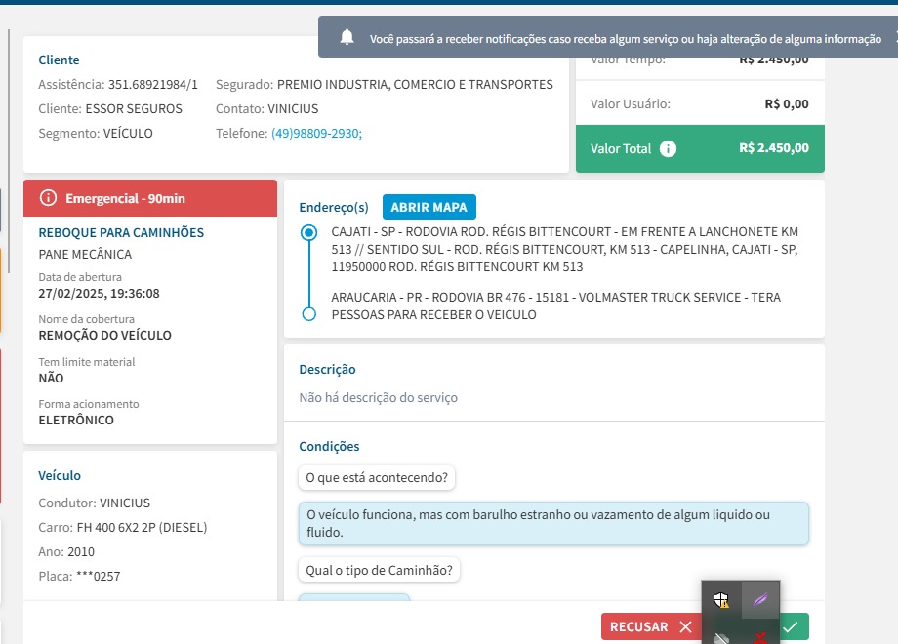
Task: Call the phone number (49)98809-2930
Action: (x=316, y=134)
